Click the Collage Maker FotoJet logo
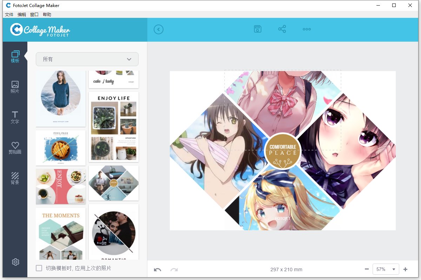Screen dimensions: 421x280 click(40, 30)
